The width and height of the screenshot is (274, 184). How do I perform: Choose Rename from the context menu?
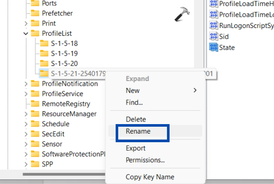(155, 131)
